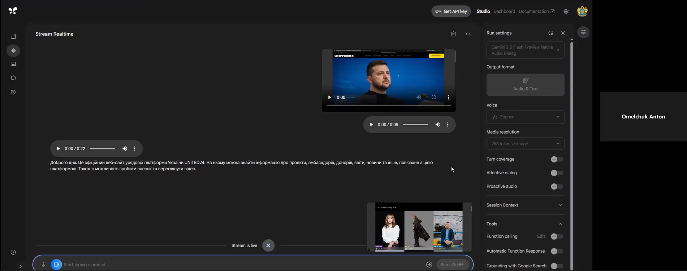The width and height of the screenshot is (687, 271).
Task: Click the ambassadors screen preview thumbnail
Action: [419, 227]
